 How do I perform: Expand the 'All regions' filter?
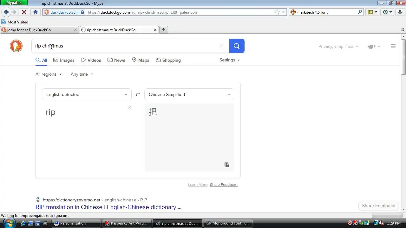(x=49, y=74)
